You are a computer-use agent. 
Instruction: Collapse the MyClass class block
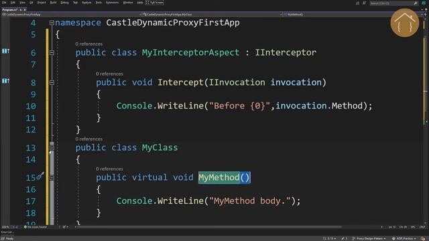tap(52, 148)
